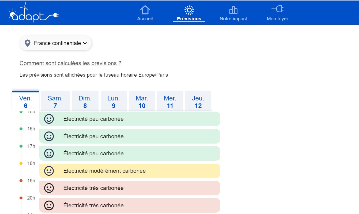
Task: Click the sun icon for Prévisions
Action: point(189,10)
